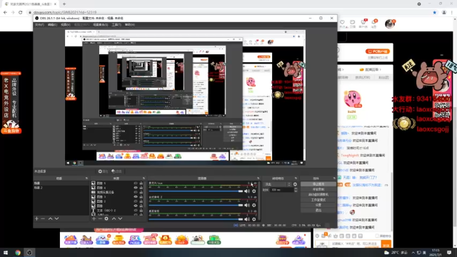Click the controls panel header undock icon

tap(334, 178)
